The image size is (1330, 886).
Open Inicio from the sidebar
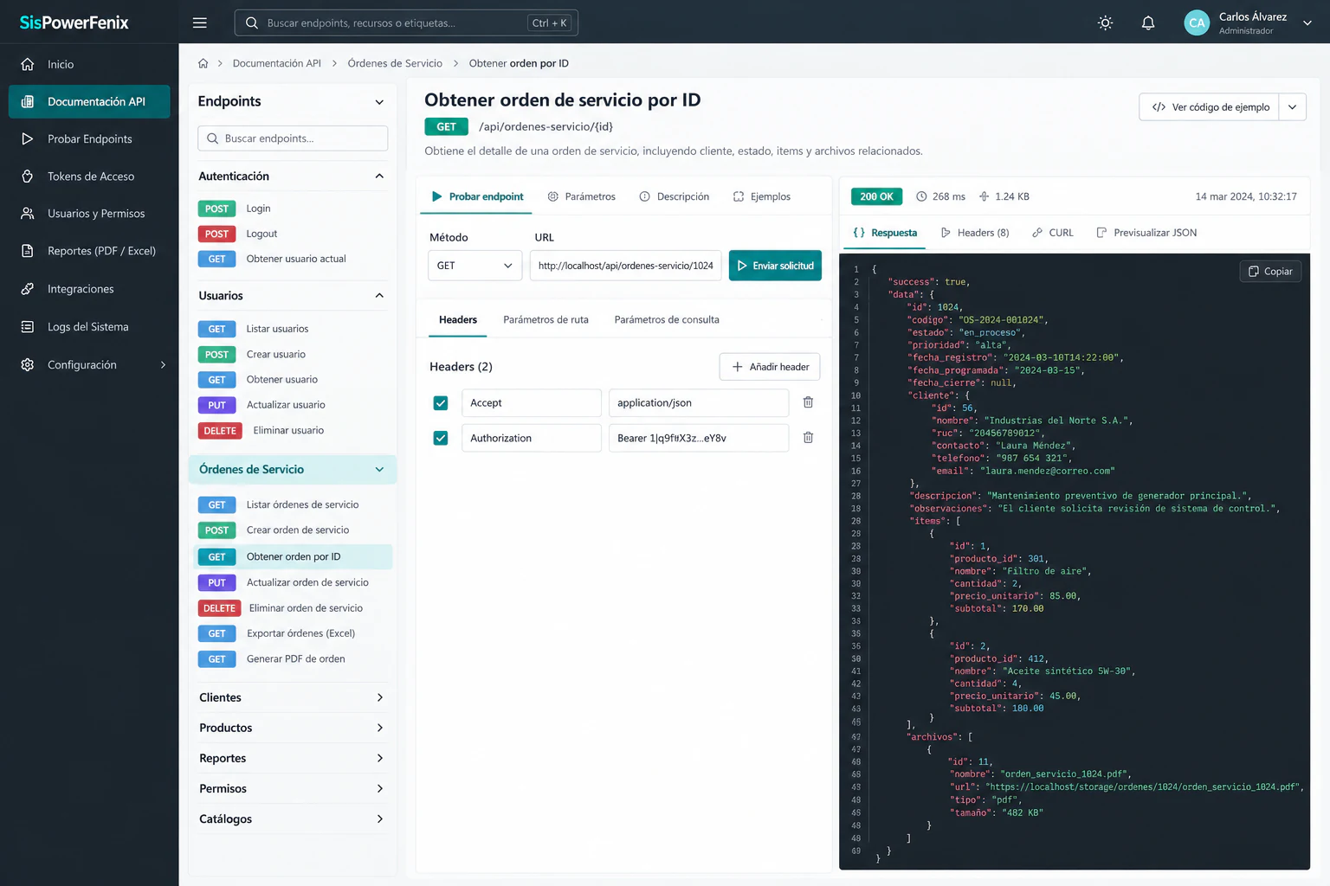click(x=89, y=64)
